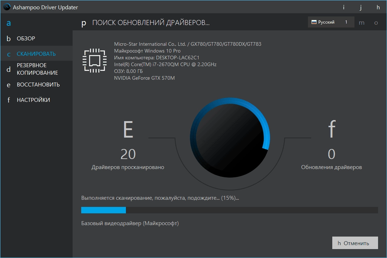Image resolution: width=387 pixels, height=258 pixels.
Task: Click the driver updates count 0
Action: click(332, 154)
